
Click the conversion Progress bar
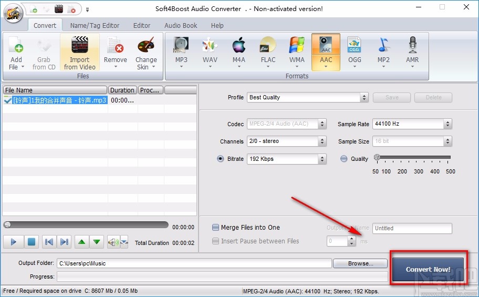click(222, 276)
